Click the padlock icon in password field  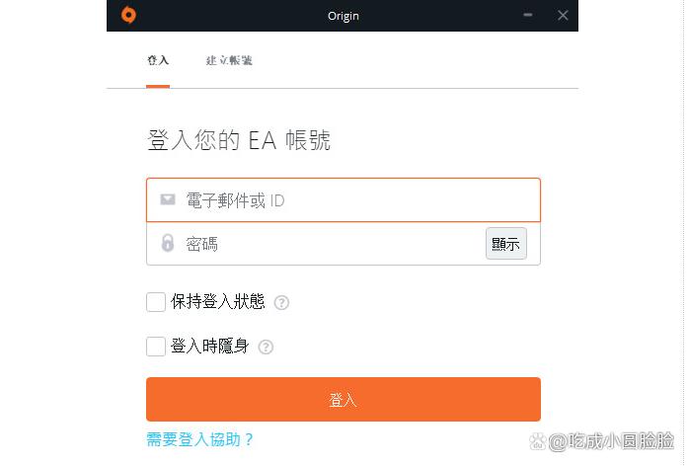pos(168,243)
